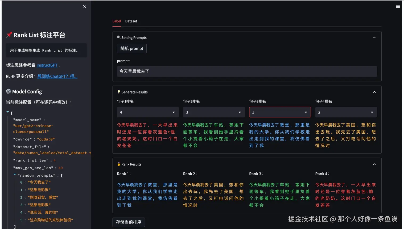
Task: Collapse the random_prompts array arrow
Action: pos(15,175)
